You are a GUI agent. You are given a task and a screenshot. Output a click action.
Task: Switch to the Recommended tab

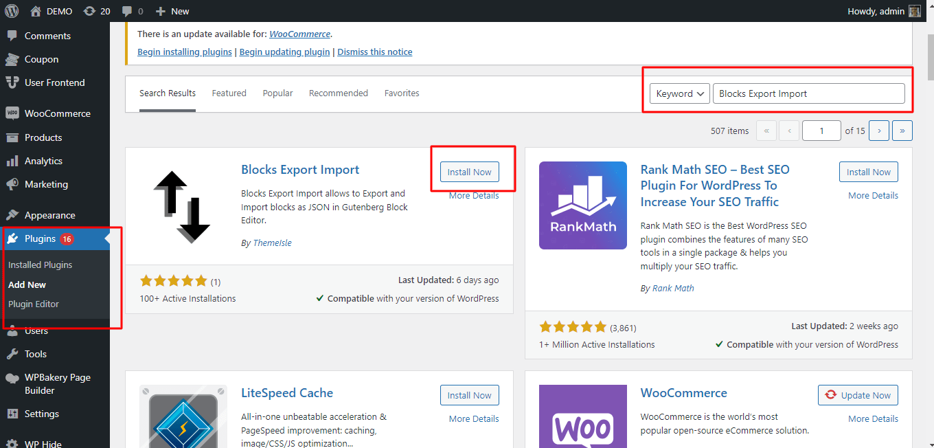[x=339, y=93]
